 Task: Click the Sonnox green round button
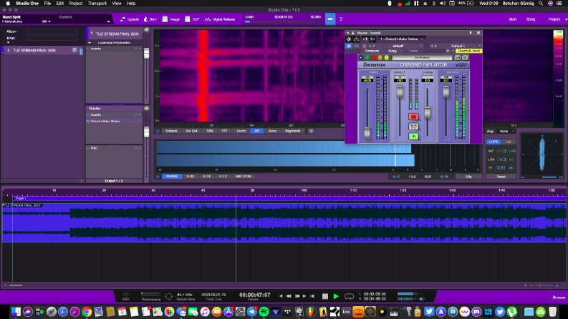click(367, 57)
